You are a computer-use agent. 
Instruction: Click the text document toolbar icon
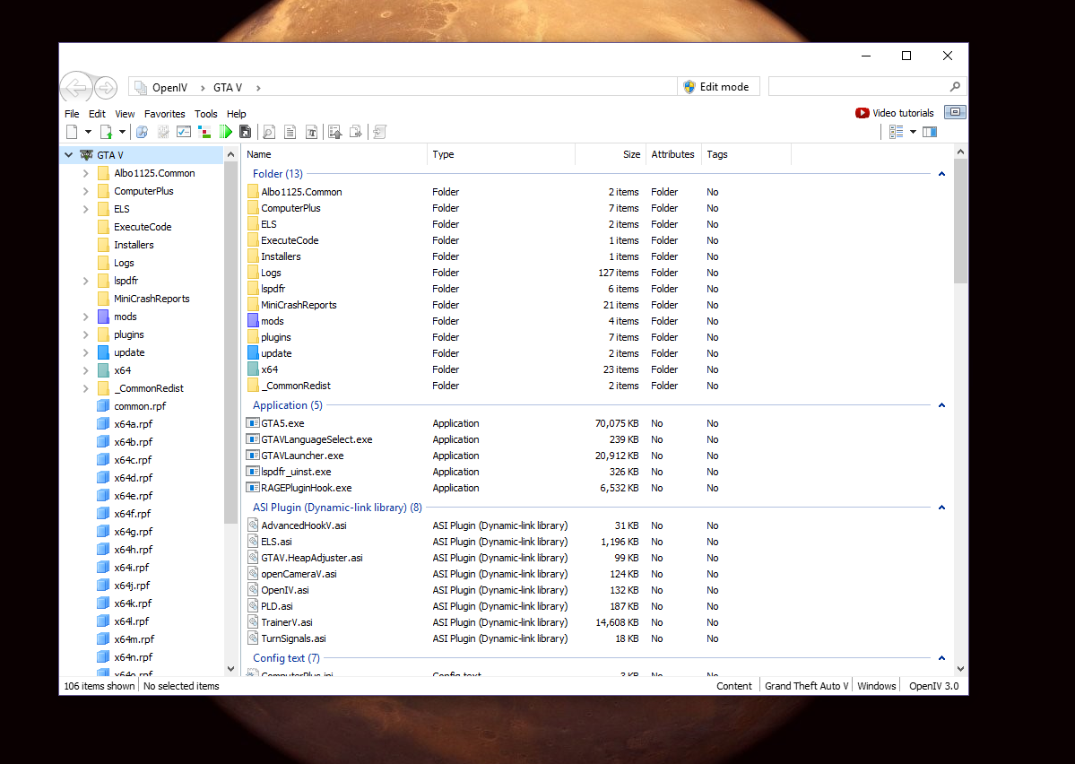coord(290,132)
